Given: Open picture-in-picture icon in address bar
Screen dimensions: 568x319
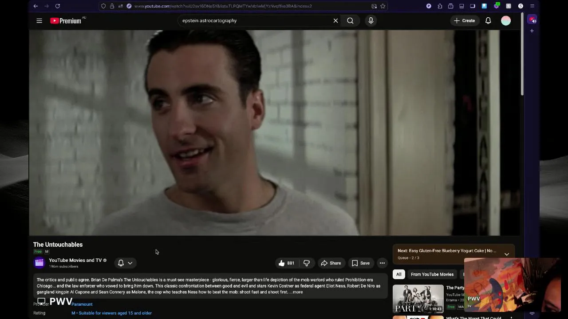Looking at the screenshot, I should click(374, 6).
